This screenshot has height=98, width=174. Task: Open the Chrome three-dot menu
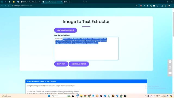(x=172, y=6)
